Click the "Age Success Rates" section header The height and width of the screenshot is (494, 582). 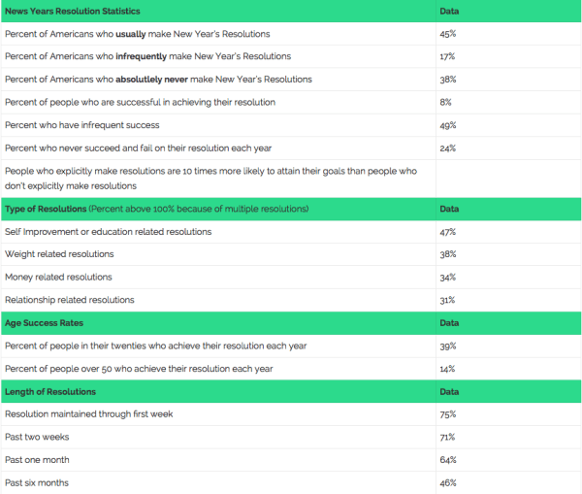[44, 323]
